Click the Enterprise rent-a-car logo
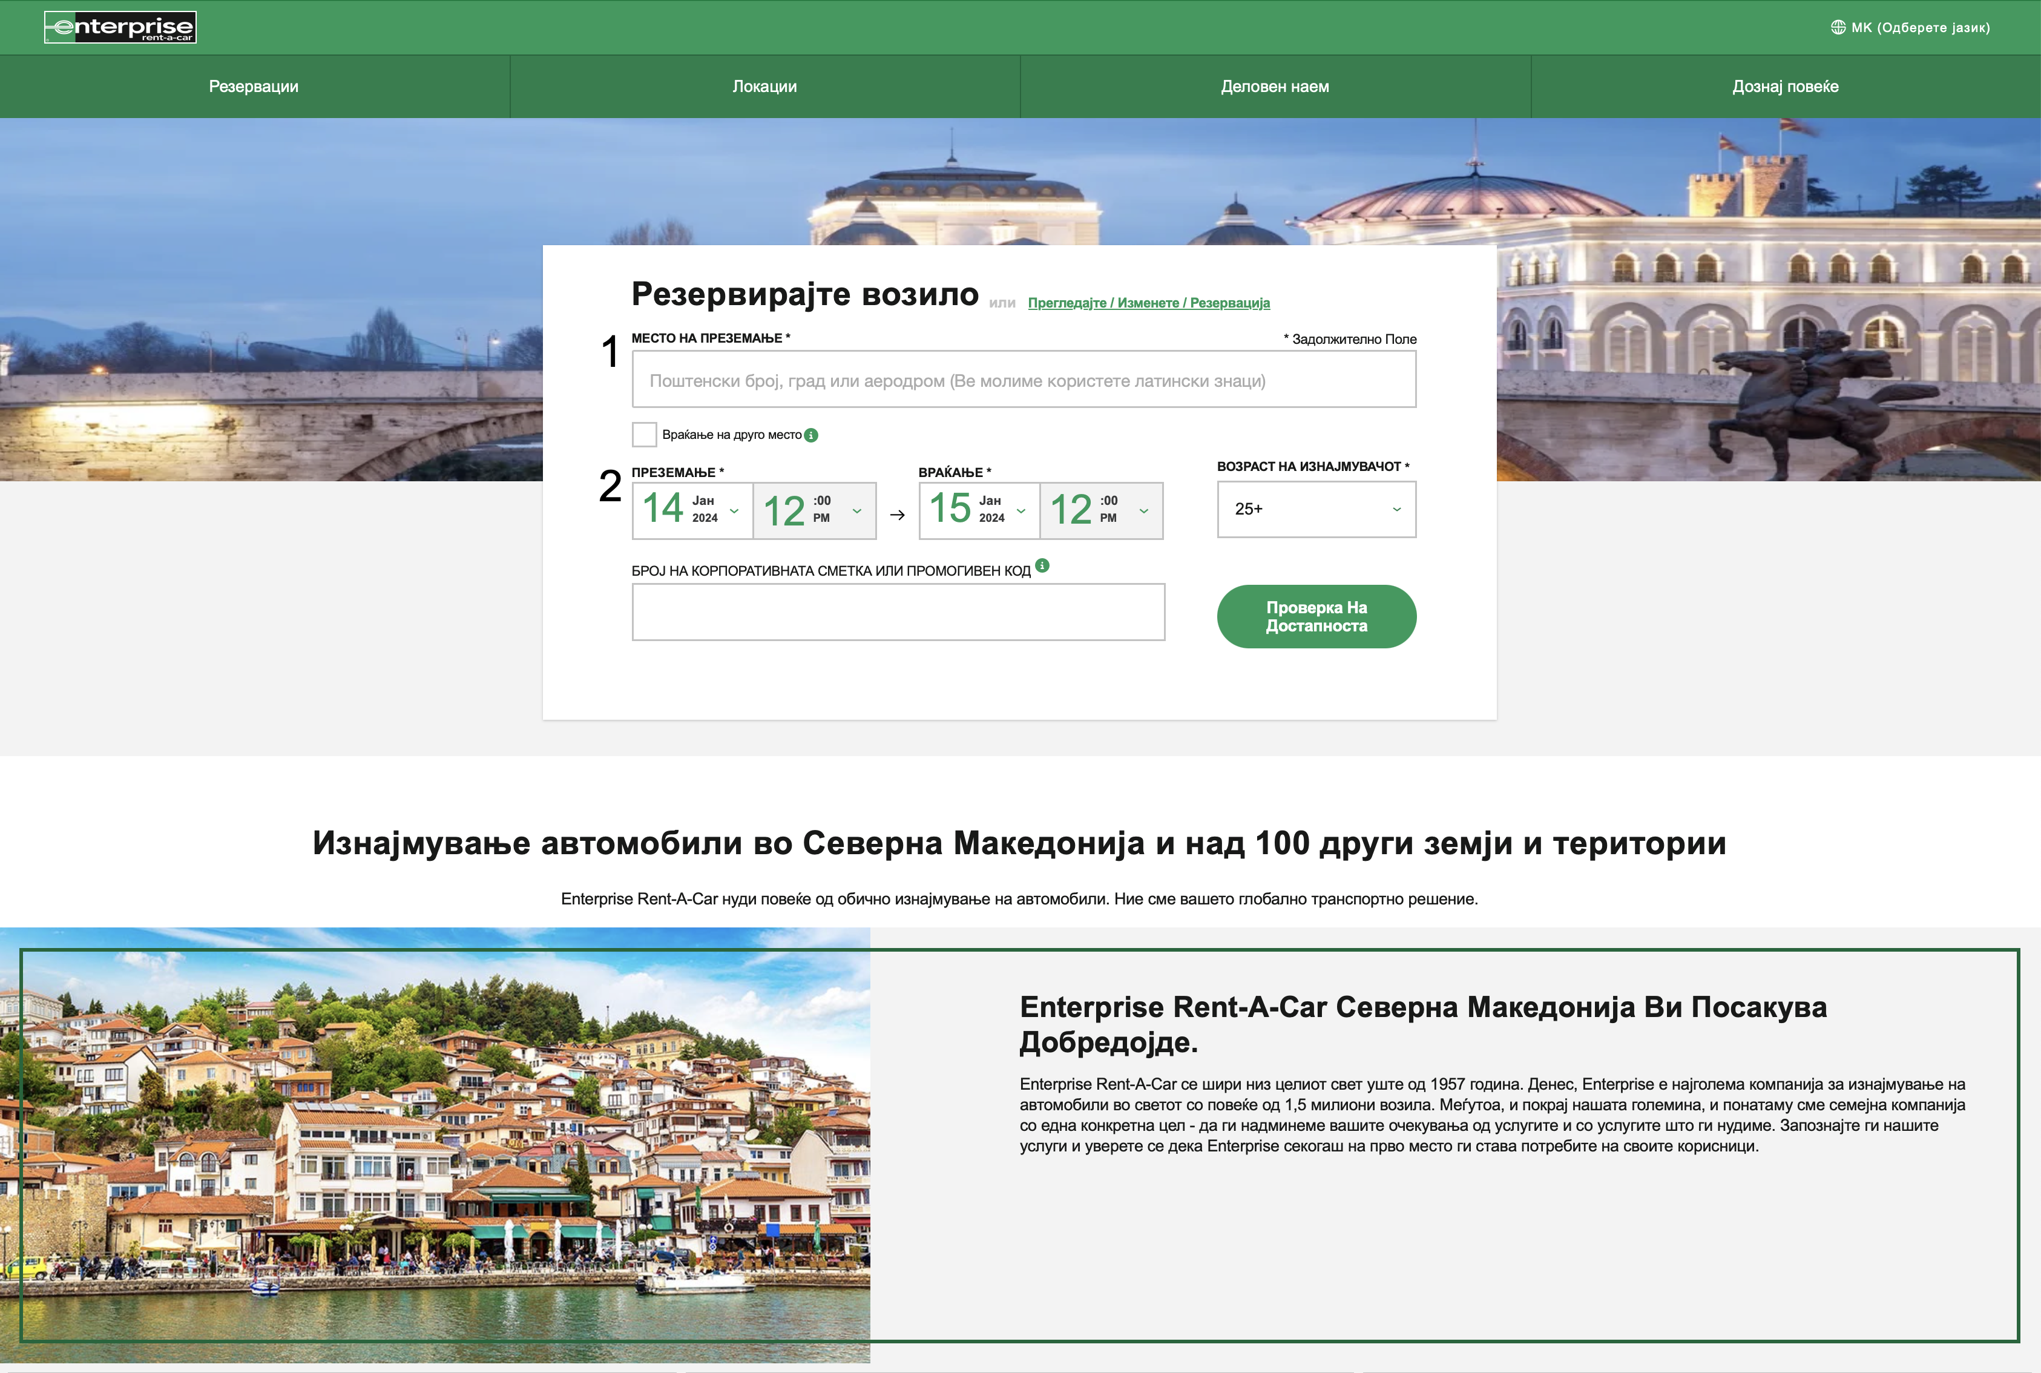 (x=121, y=27)
